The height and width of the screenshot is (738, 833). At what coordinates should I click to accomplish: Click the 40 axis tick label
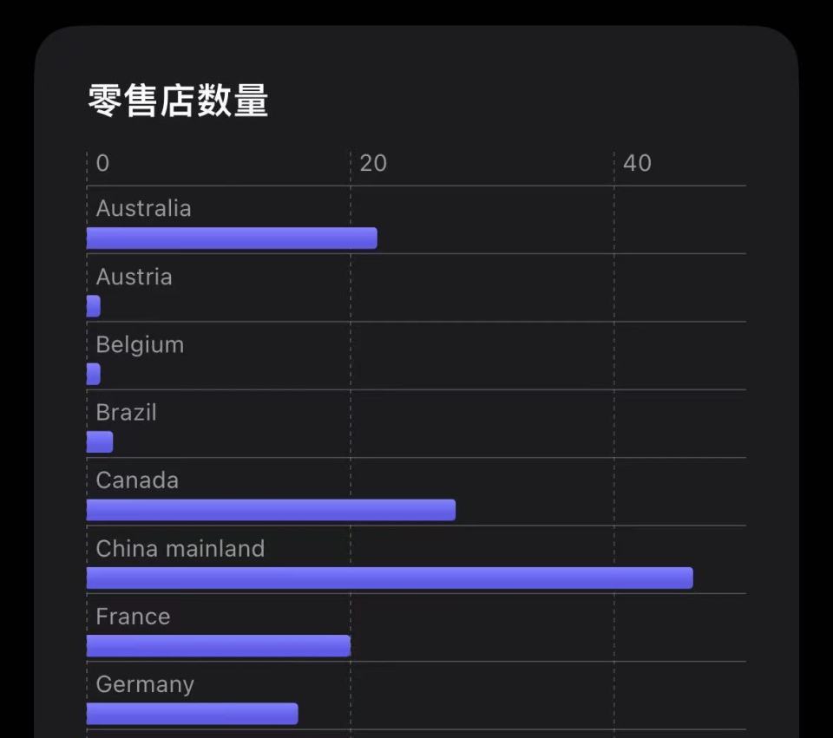coord(637,164)
